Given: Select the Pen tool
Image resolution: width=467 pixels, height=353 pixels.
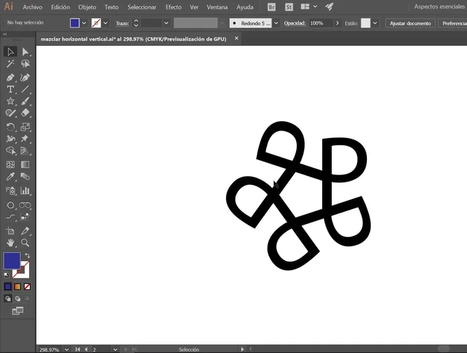Looking at the screenshot, I should (x=11, y=78).
